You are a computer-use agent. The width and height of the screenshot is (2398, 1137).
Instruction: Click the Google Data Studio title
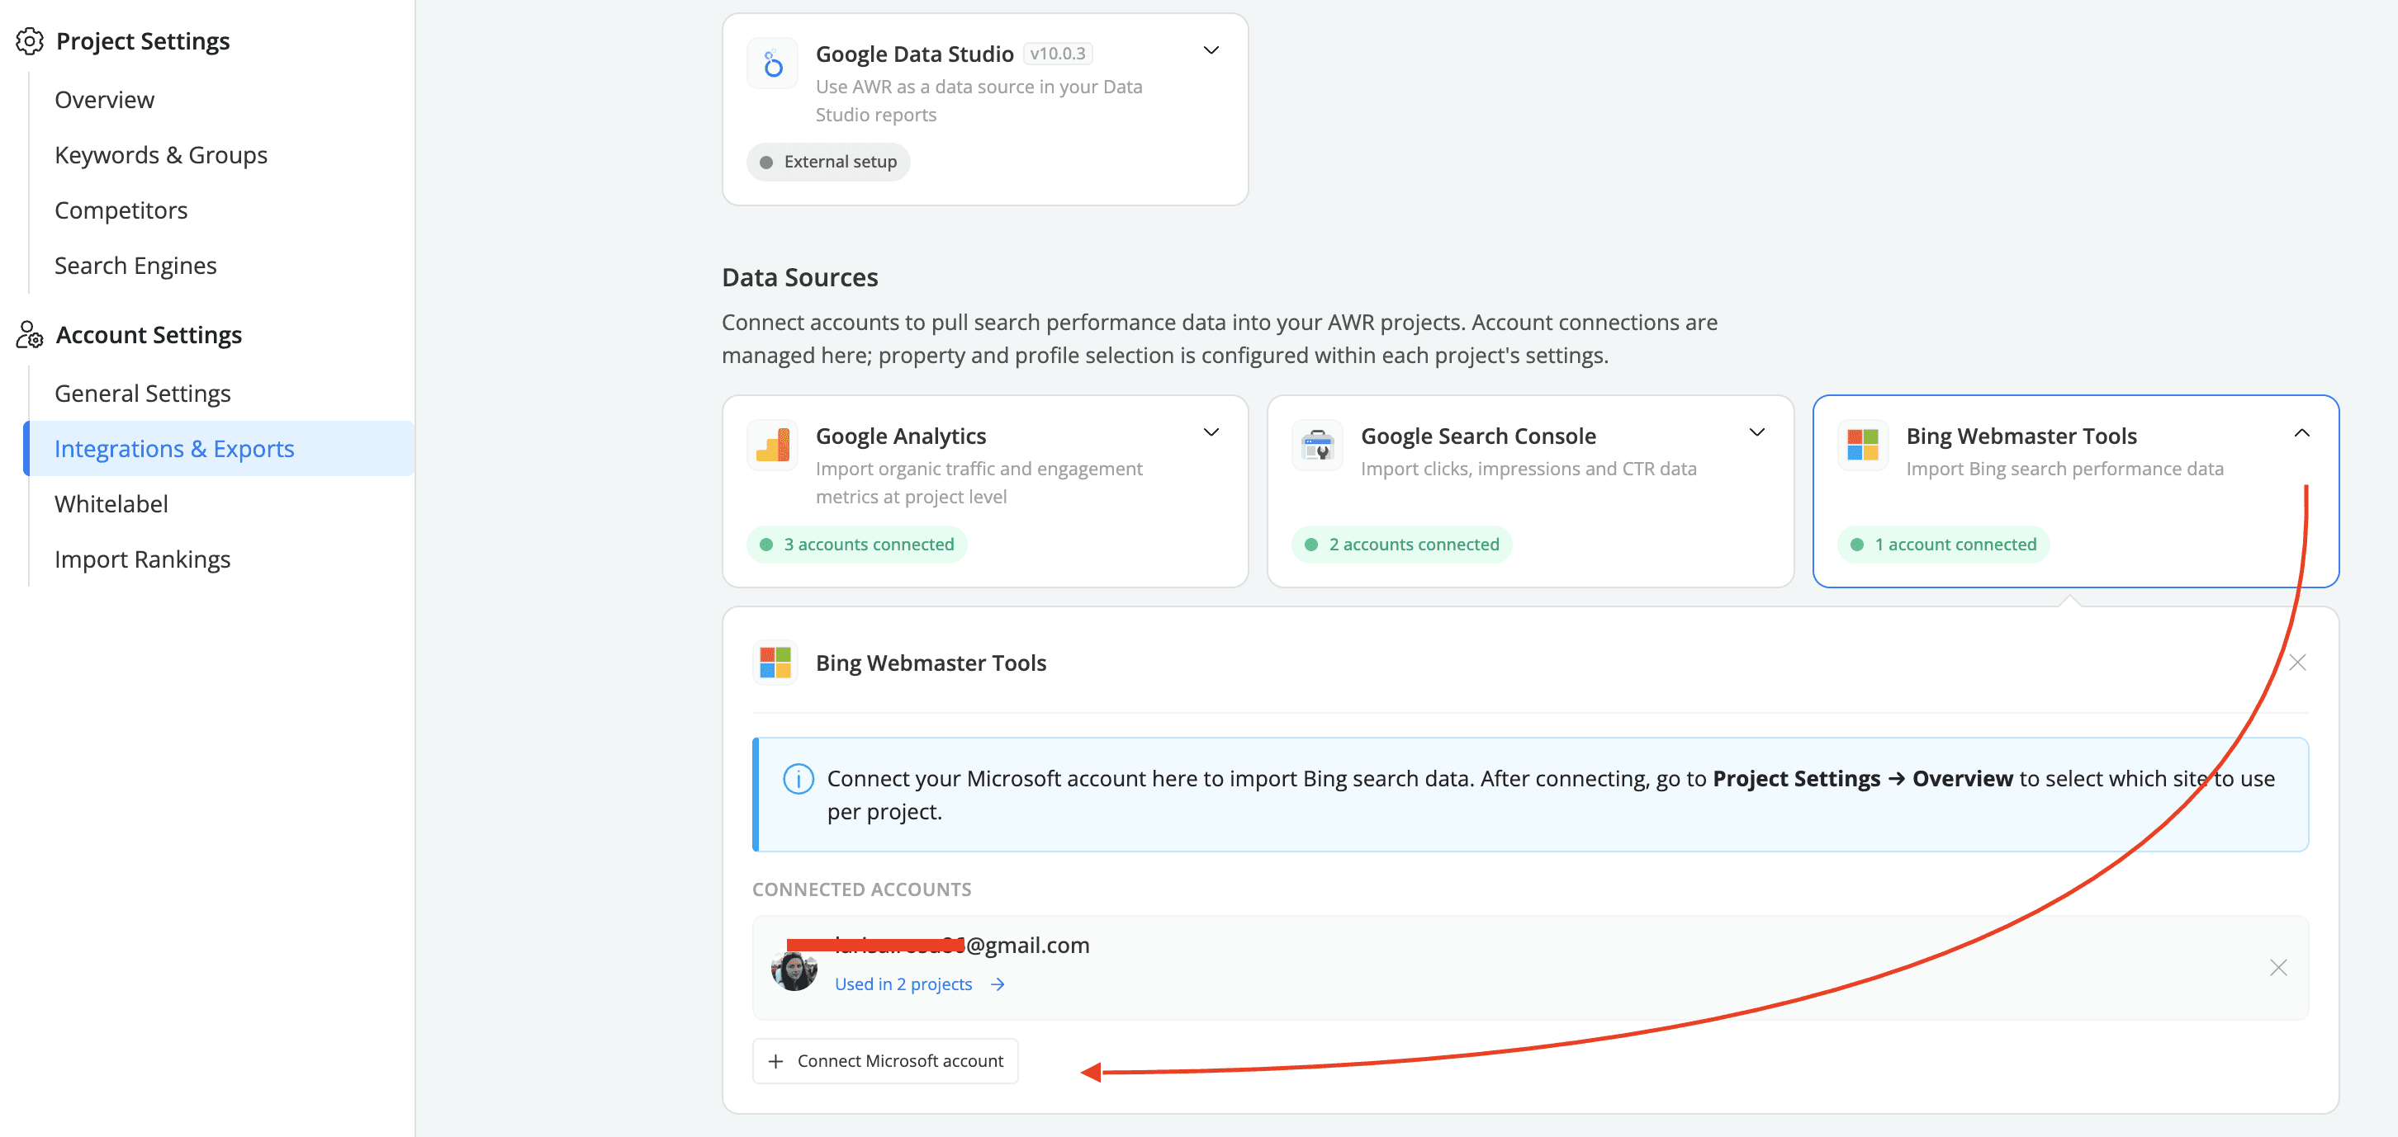pyautogui.click(x=914, y=54)
